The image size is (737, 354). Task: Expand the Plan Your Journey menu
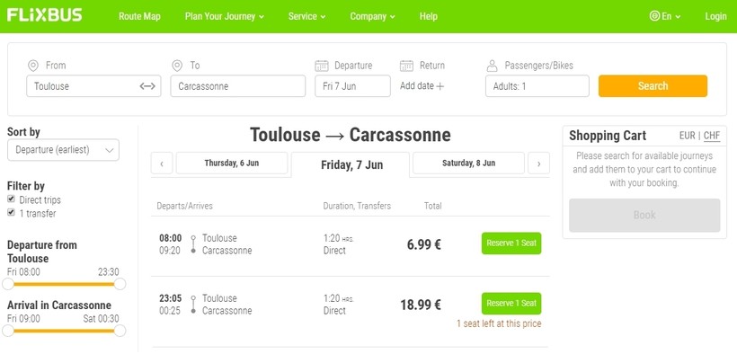pyautogui.click(x=224, y=16)
